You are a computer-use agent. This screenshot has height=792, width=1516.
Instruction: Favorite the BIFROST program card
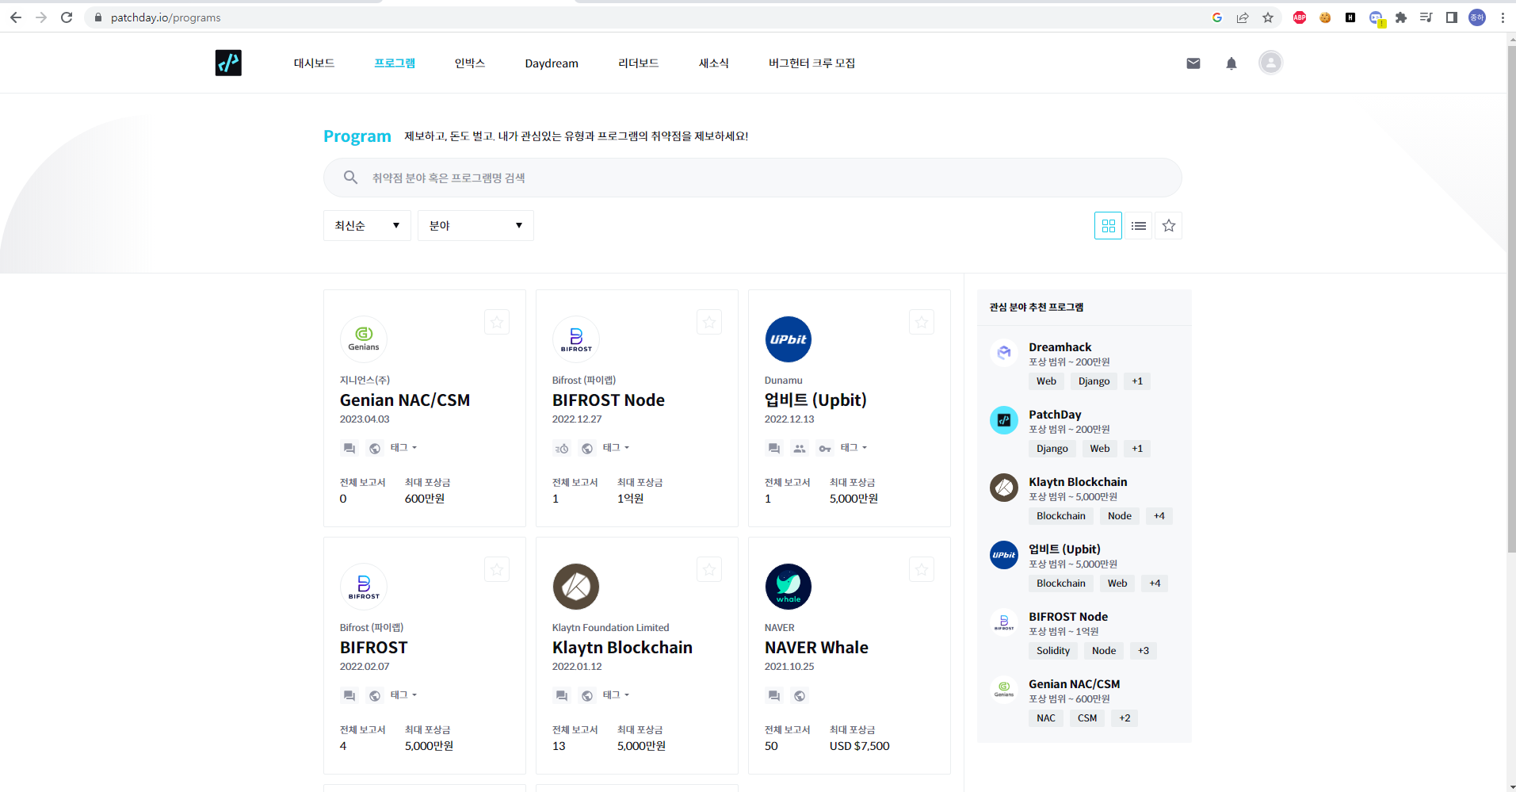[497, 569]
